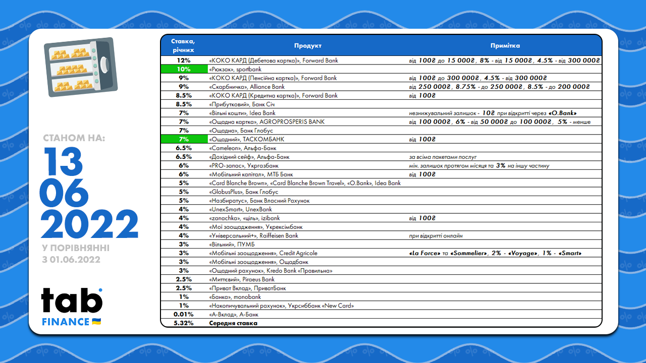Click the Ukrainian flag beside FINANCE
This screenshot has height=363, width=646.
tap(96, 322)
